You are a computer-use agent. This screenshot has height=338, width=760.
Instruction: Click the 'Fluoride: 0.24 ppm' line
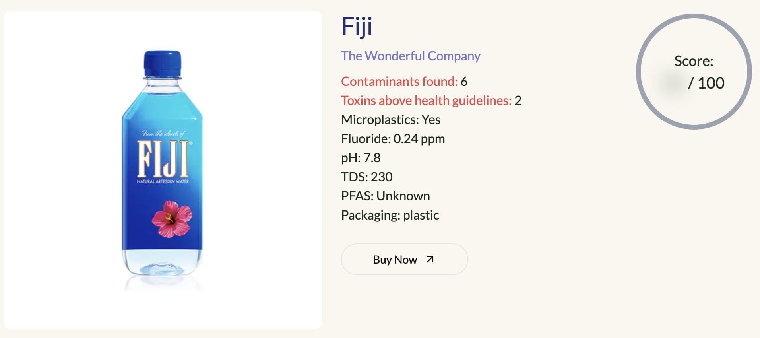point(393,139)
